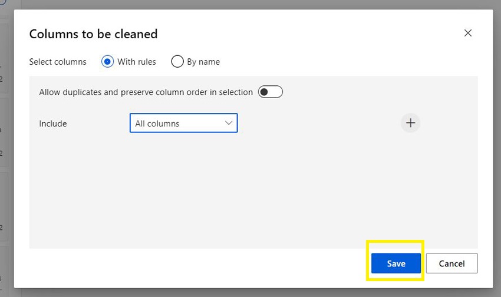
Task: Click empty gray area of rules panel
Action: 236,188
